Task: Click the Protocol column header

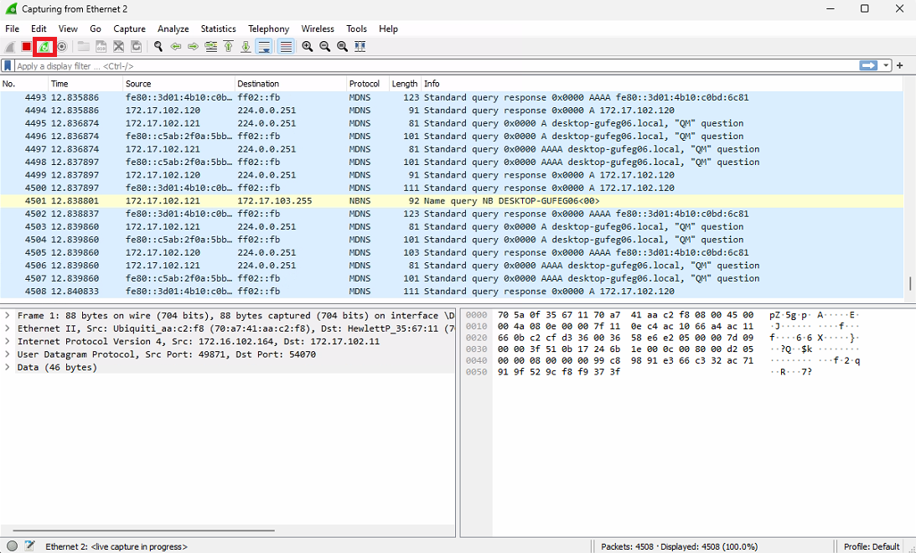Action: coord(365,84)
